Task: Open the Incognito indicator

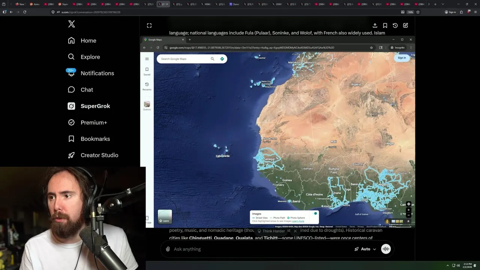Action: (x=397, y=48)
